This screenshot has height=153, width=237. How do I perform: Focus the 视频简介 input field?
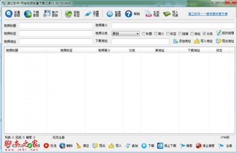pyautogui.click(x=173, y=25)
